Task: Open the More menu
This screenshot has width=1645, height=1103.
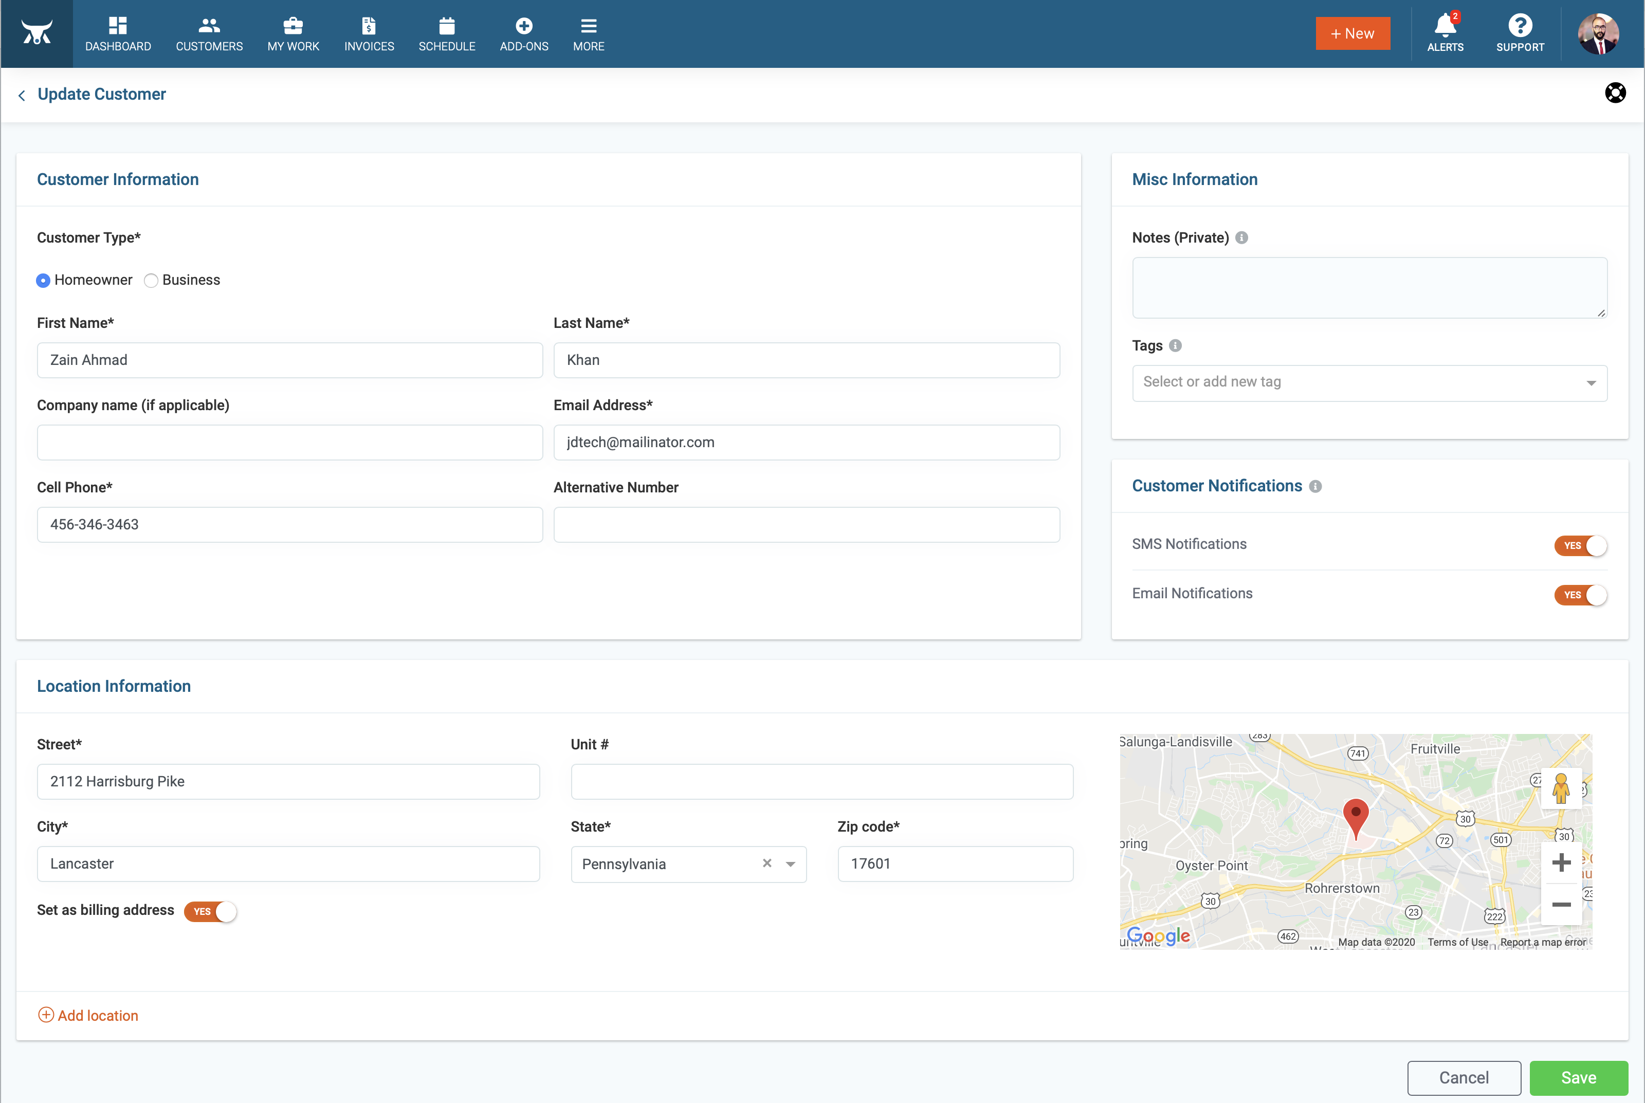Action: 588,34
